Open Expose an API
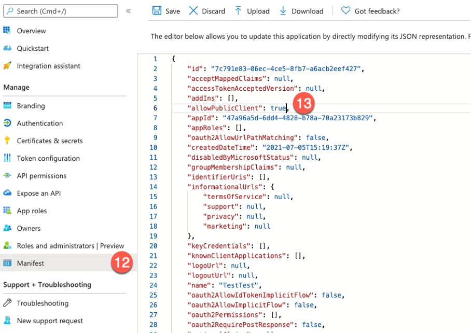Screen dimensions: 471x333 [38, 193]
